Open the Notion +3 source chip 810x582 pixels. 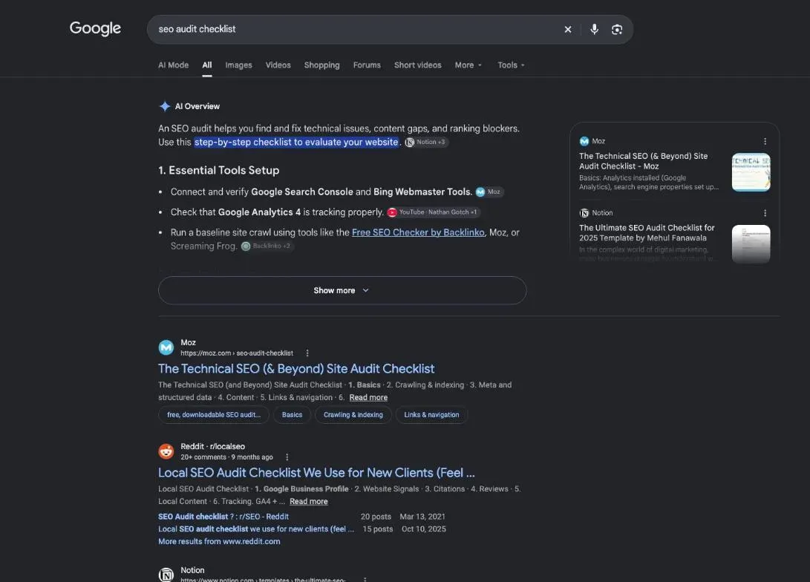(x=425, y=142)
